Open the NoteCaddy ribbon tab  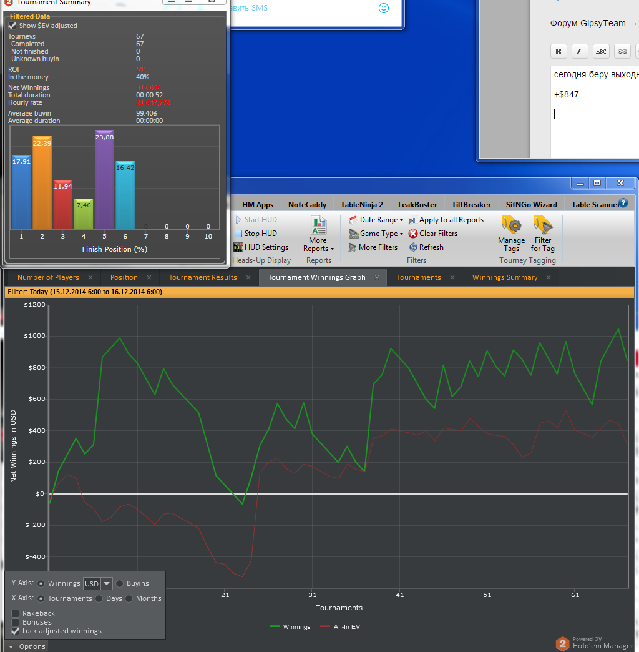click(308, 205)
